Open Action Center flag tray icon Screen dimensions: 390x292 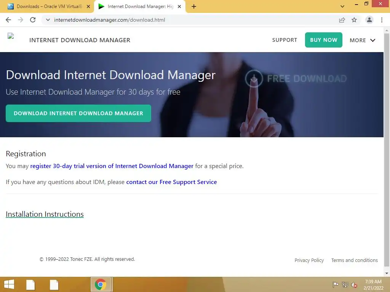[x=336, y=284]
